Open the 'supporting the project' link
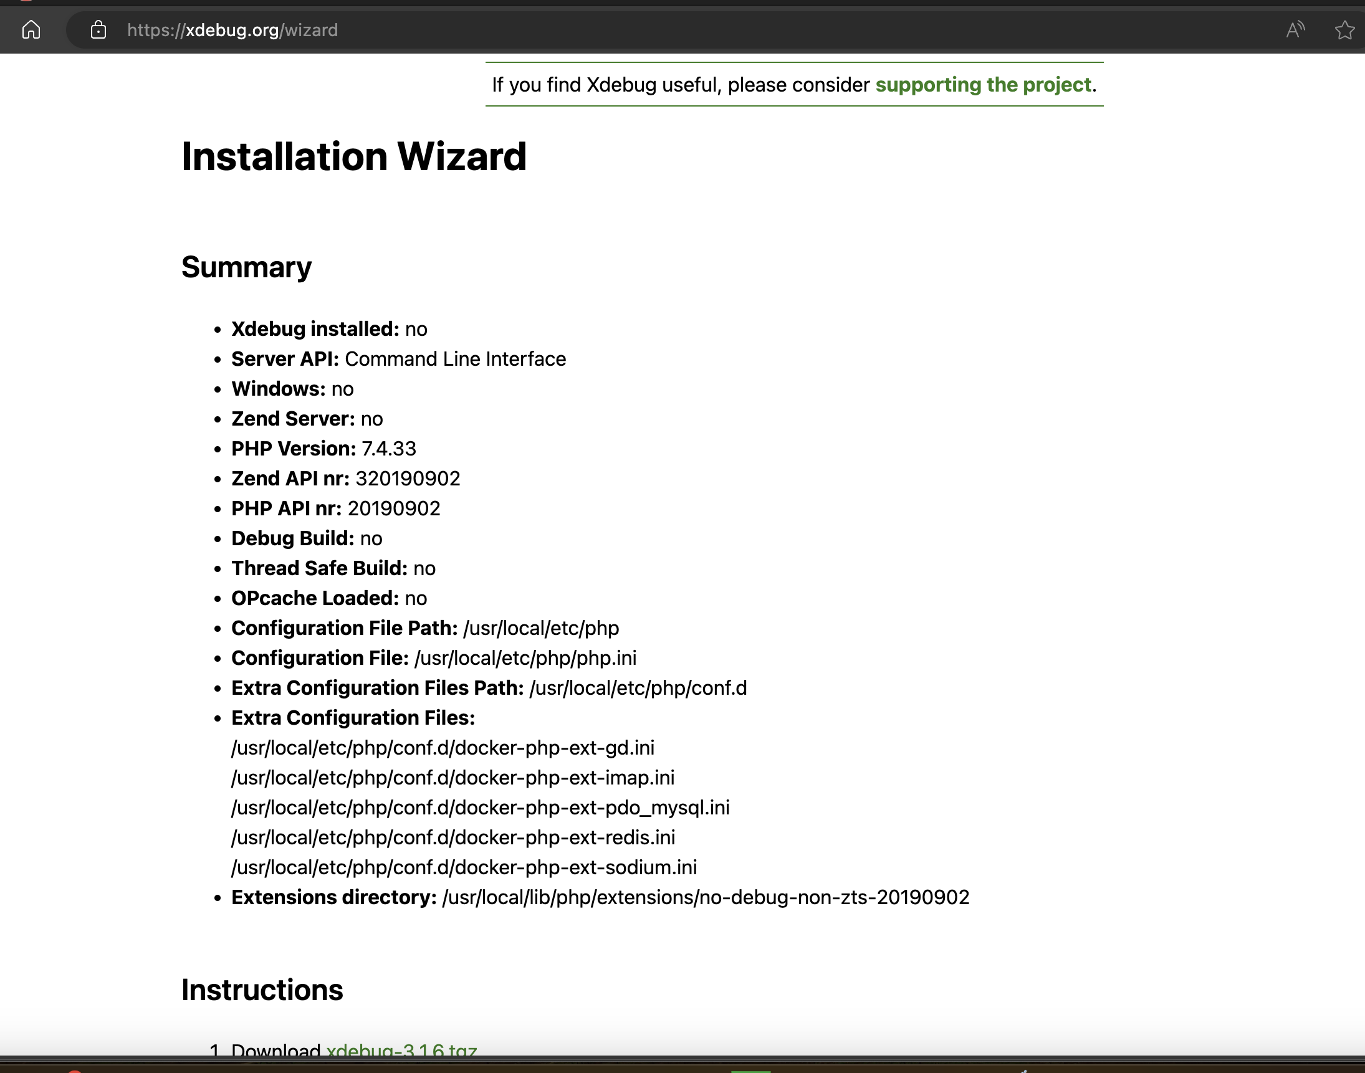Screen dimensions: 1365x1073 tap(983, 85)
